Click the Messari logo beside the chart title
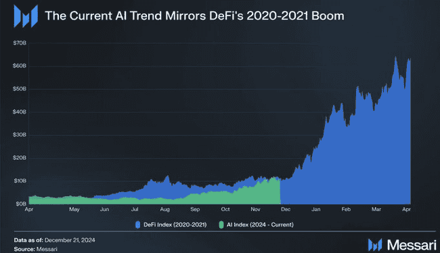Screen dimensions: 440x253 point(26,16)
